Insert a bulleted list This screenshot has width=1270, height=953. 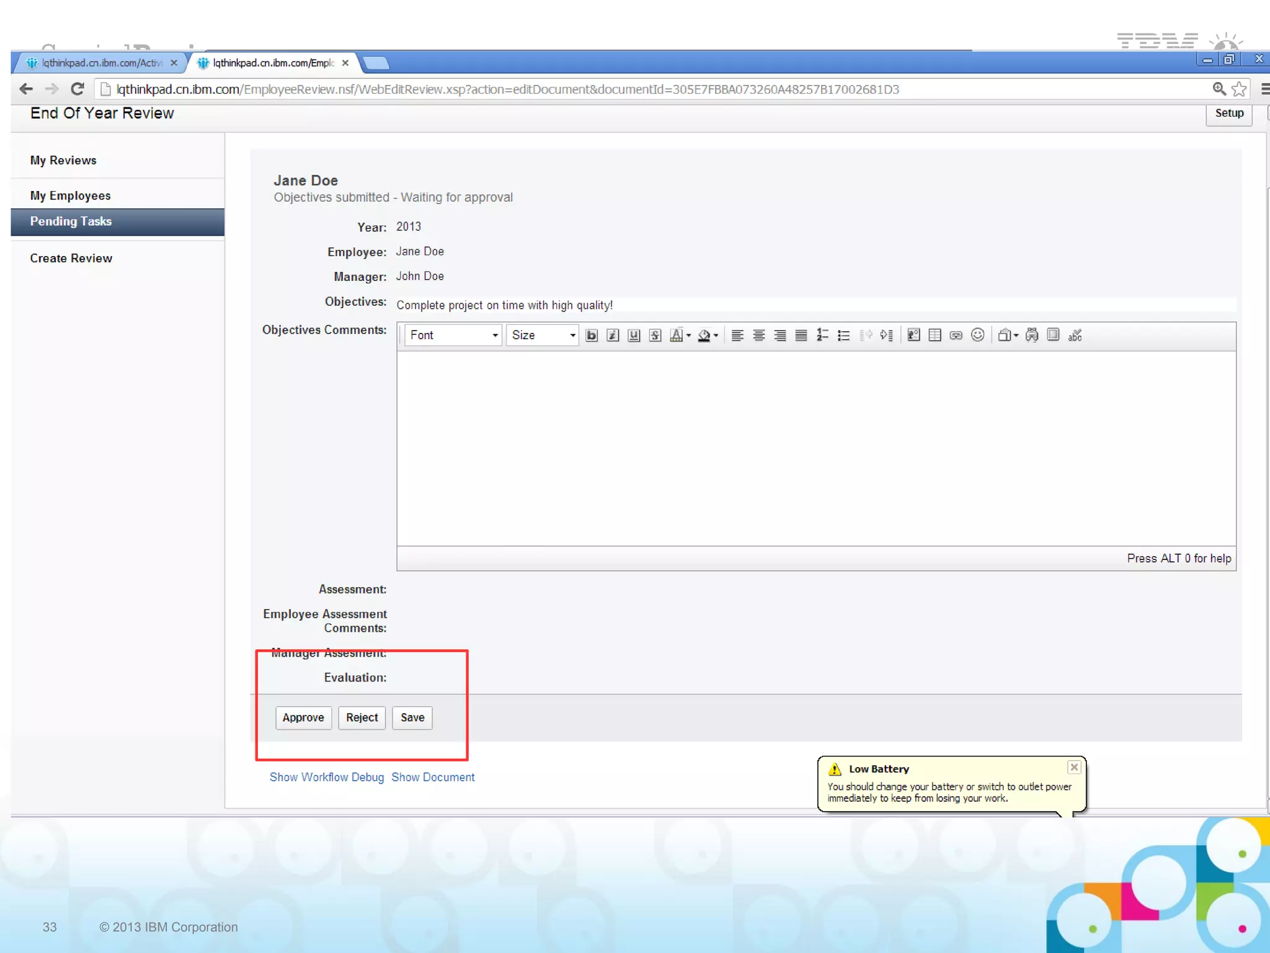[843, 335]
